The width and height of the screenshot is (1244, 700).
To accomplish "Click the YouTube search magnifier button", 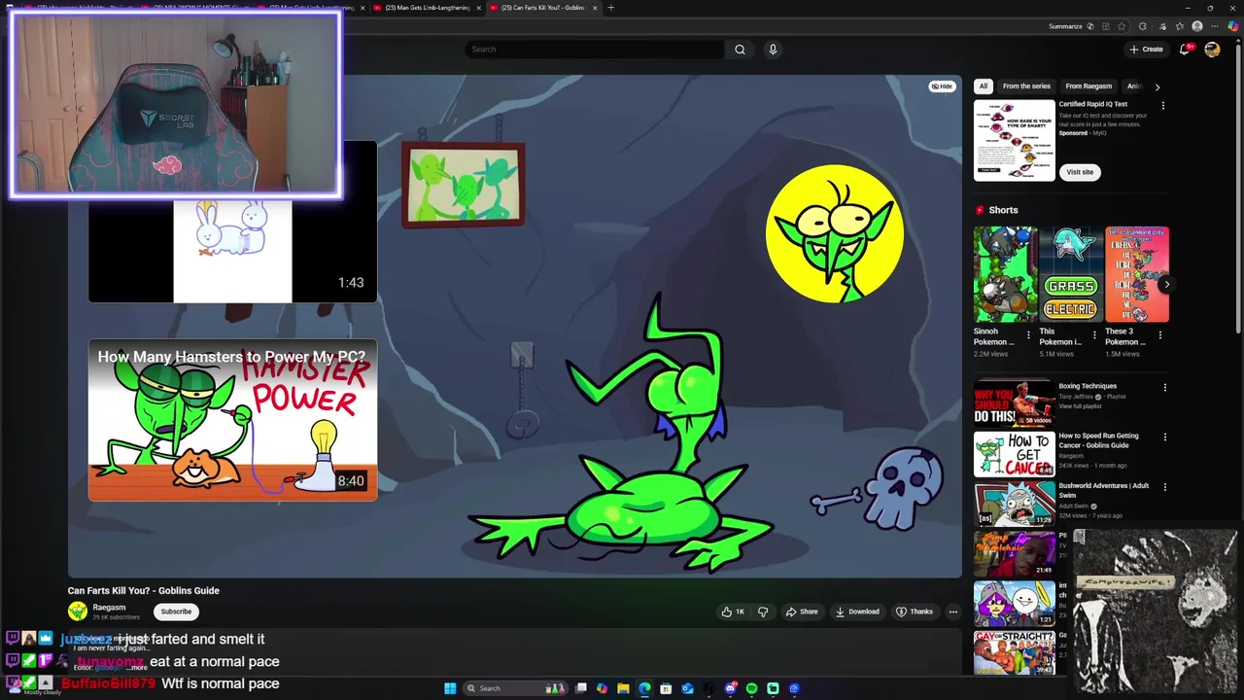I will click(740, 50).
